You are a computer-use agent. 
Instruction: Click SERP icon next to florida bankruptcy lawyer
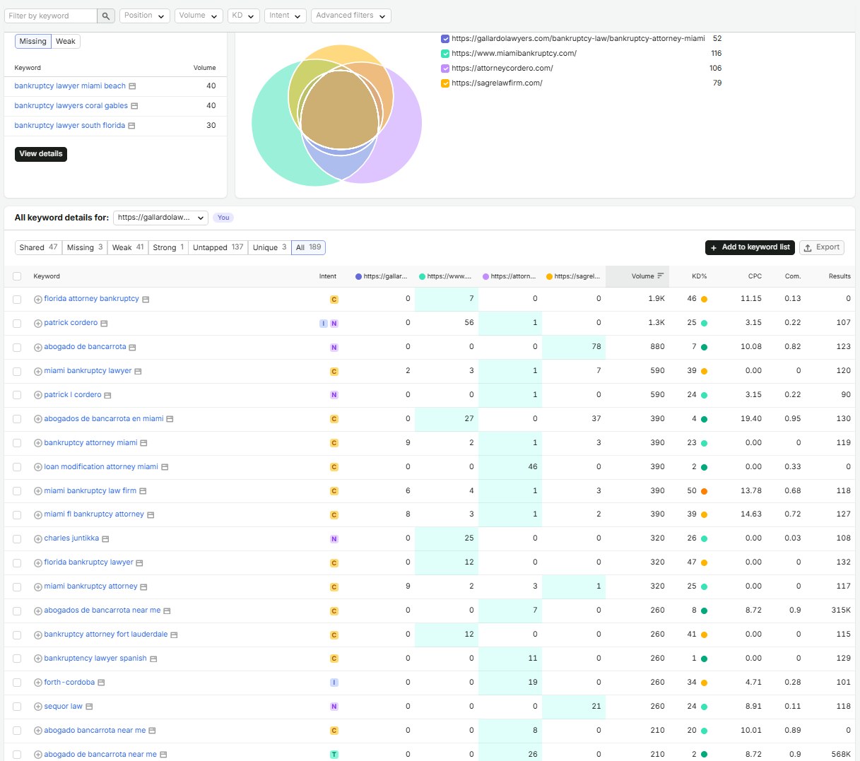click(139, 563)
